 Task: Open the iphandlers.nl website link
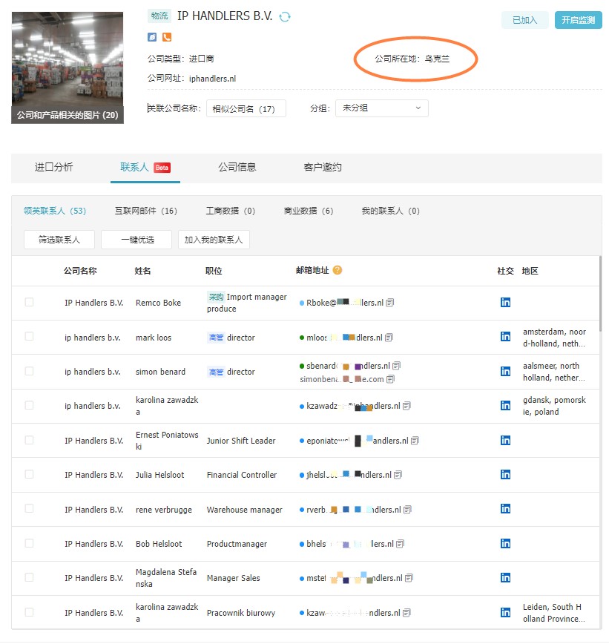tap(212, 79)
